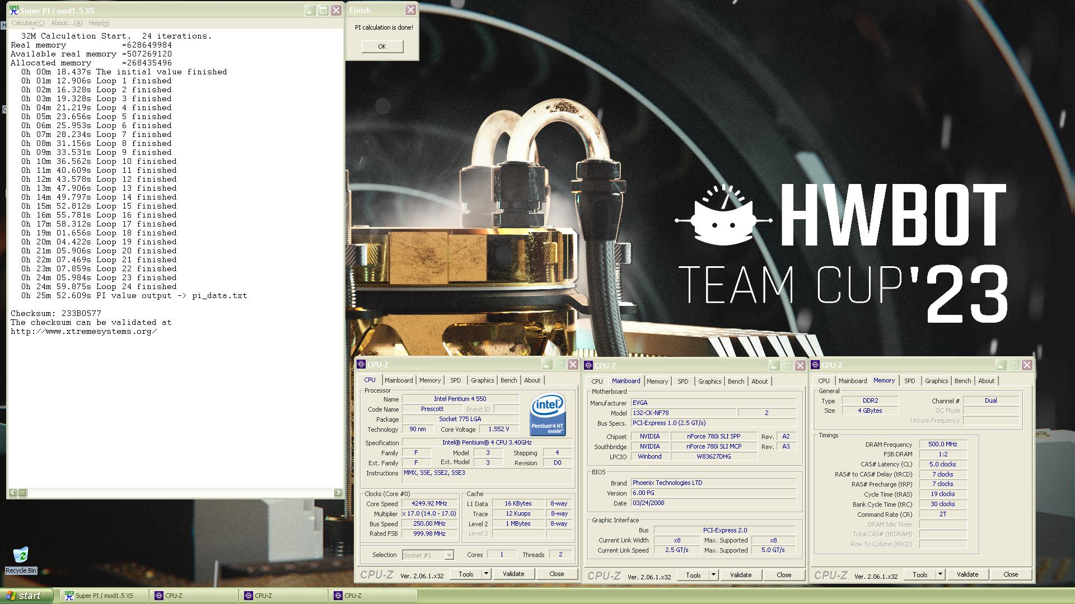Open Memory tab in CPU window
This screenshot has width=1075, height=604.
[430, 380]
